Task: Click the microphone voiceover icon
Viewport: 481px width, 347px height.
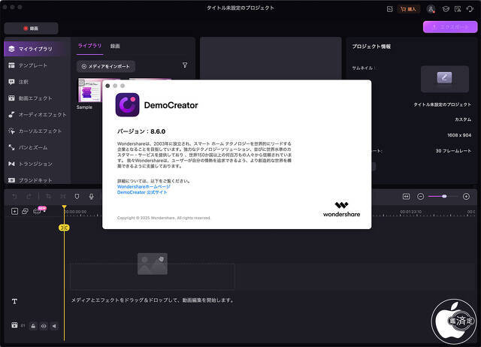Action: pyautogui.click(x=92, y=197)
